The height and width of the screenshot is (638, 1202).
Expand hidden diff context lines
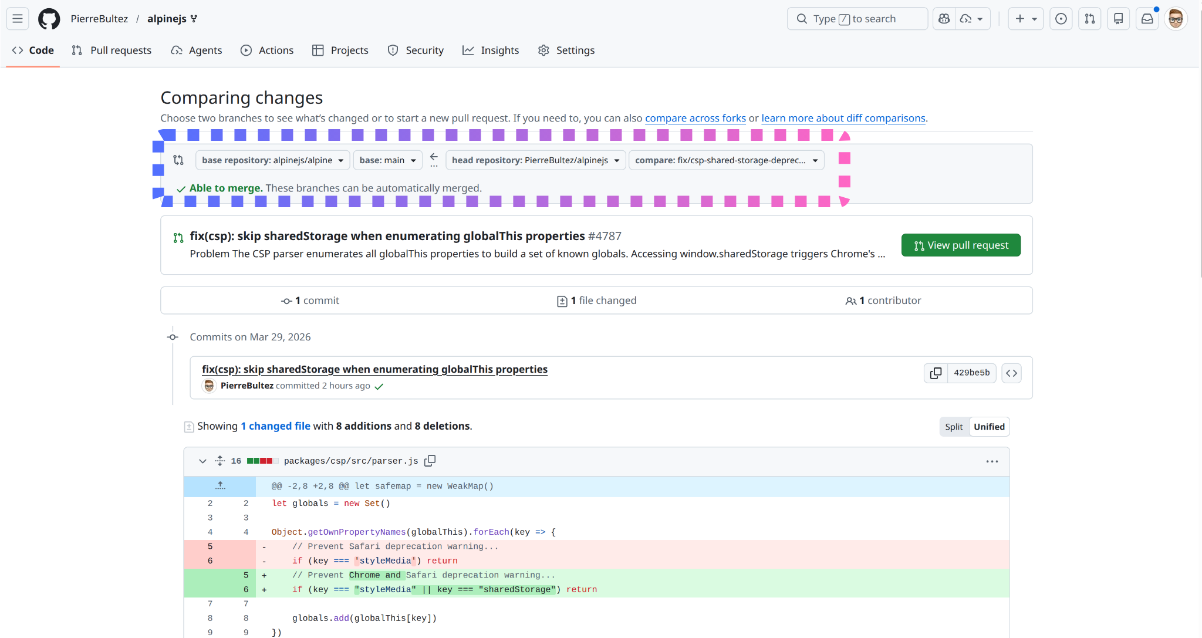tap(220, 485)
